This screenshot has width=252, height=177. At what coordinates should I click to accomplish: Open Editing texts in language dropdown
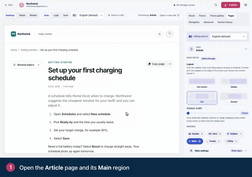click(228, 37)
